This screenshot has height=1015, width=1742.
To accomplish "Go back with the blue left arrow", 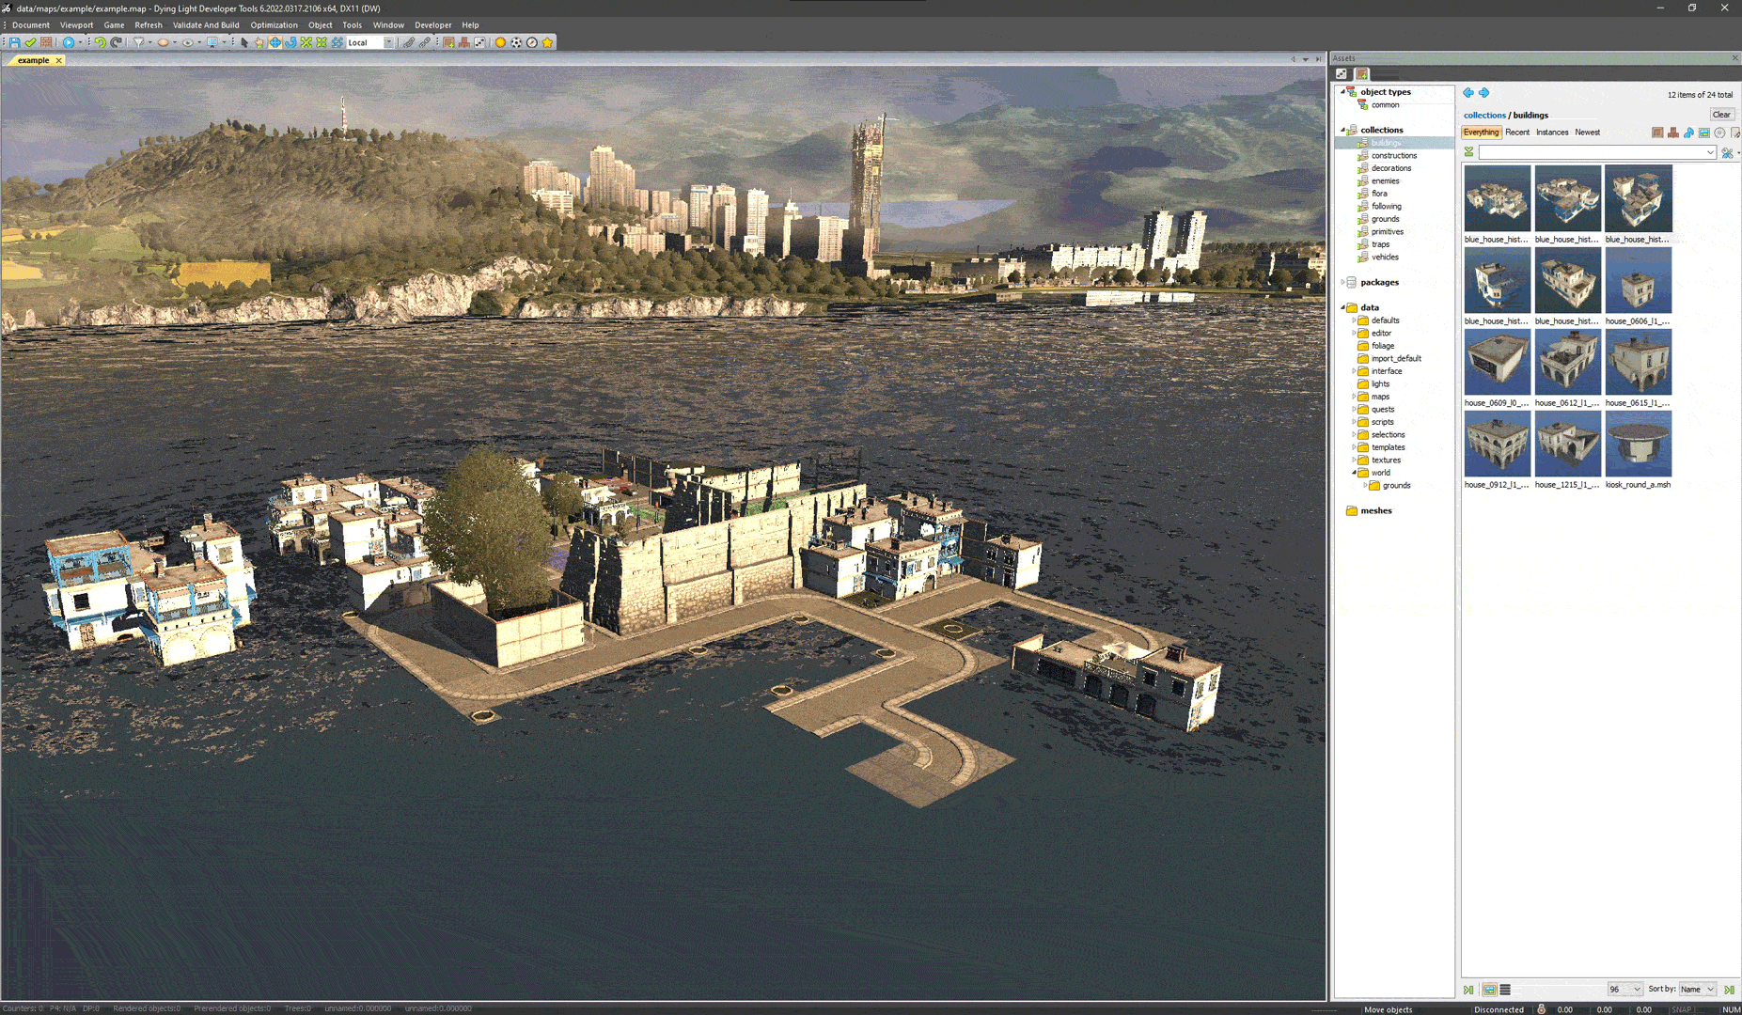I will [1468, 93].
